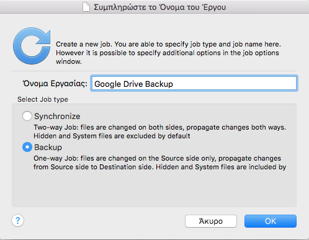
Task: Click the 'One-way Job' description text
Action: pyautogui.click(x=159, y=162)
